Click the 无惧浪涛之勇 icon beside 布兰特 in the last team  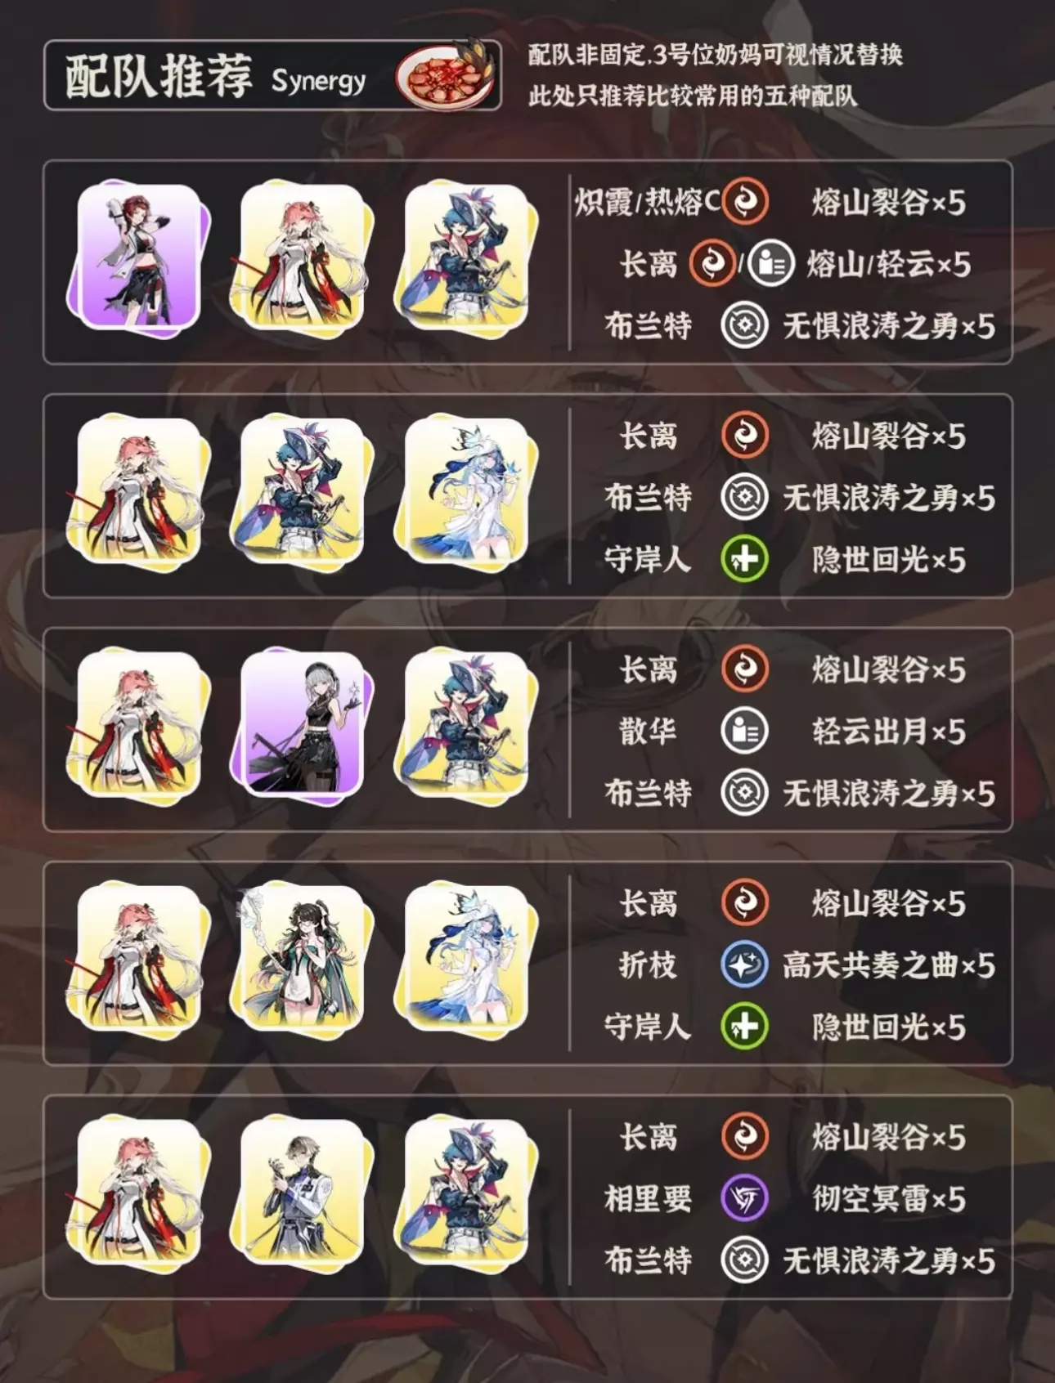745,1261
